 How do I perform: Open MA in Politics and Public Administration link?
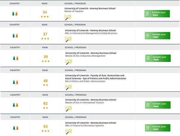85,81
